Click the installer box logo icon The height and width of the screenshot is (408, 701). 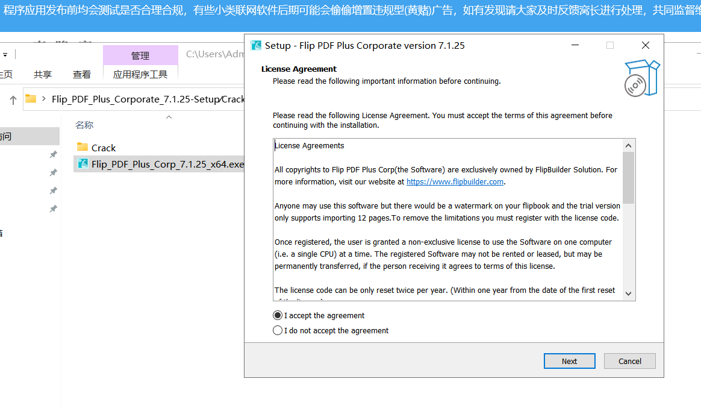(x=642, y=78)
